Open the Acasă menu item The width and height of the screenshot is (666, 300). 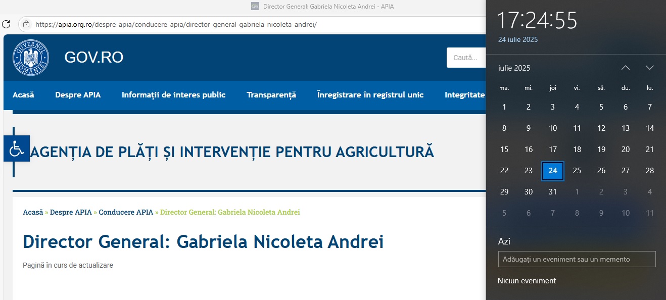click(x=23, y=95)
